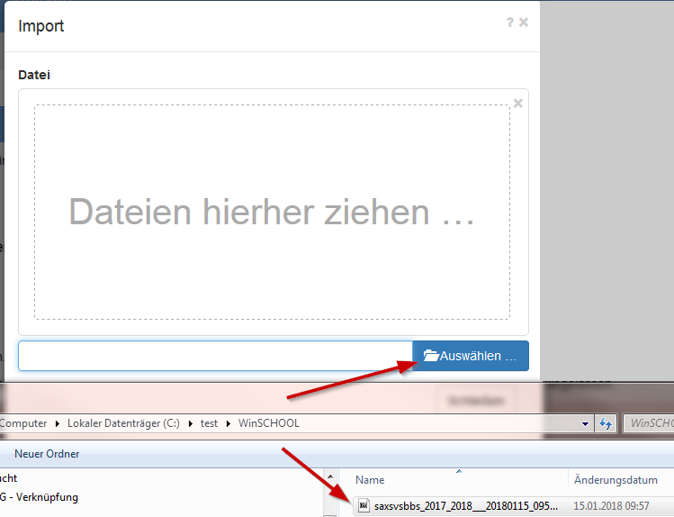The height and width of the screenshot is (517, 674).
Task: Click the navigation pane scroll up arrow
Action: pos(330,476)
